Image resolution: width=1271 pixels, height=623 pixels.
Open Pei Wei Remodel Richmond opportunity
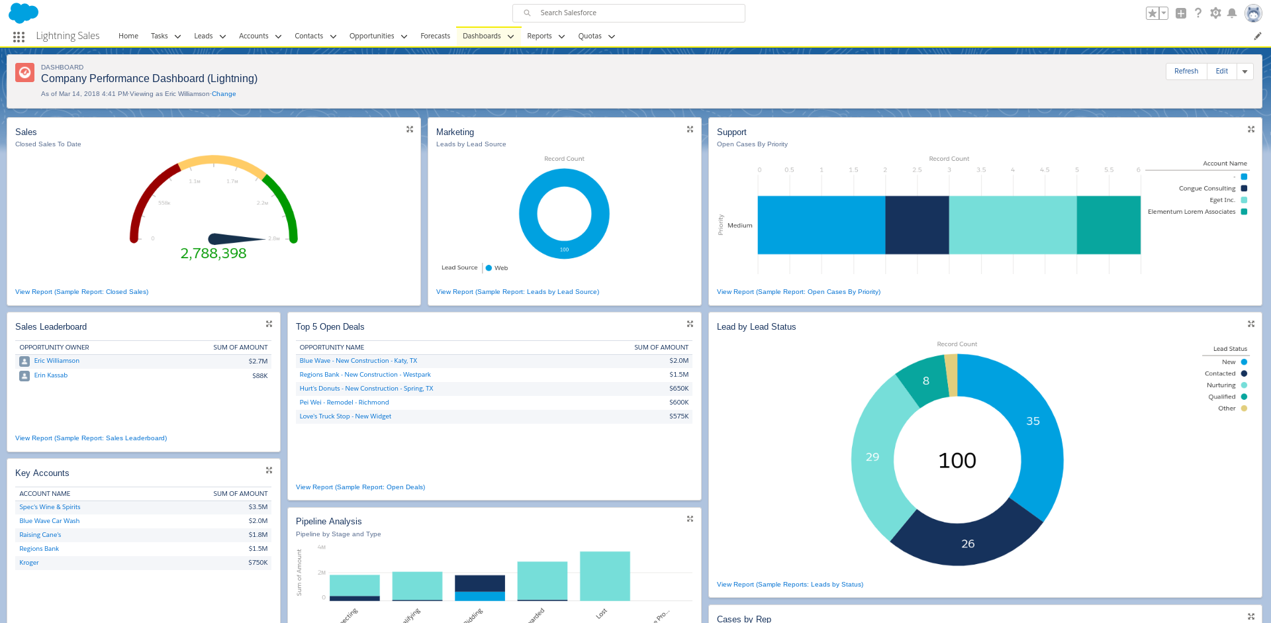[344, 403]
